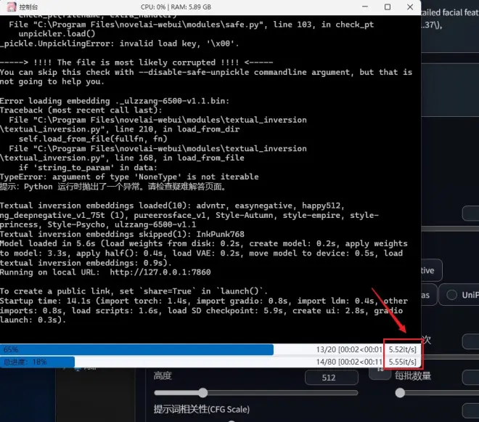Viewport: 479px width, 422px height.
Task: Close the console window
Action: point(409,7)
